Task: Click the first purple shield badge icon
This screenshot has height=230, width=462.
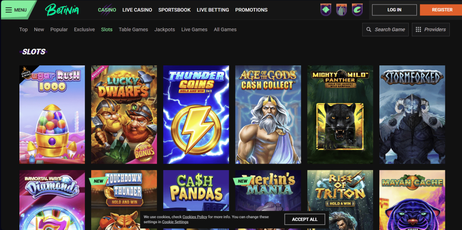Action: click(x=326, y=10)
